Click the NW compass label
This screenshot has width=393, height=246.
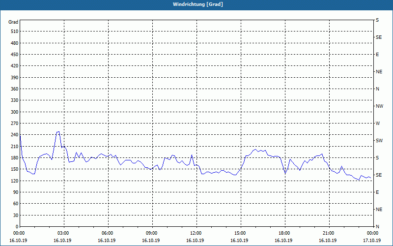(379, 106)
